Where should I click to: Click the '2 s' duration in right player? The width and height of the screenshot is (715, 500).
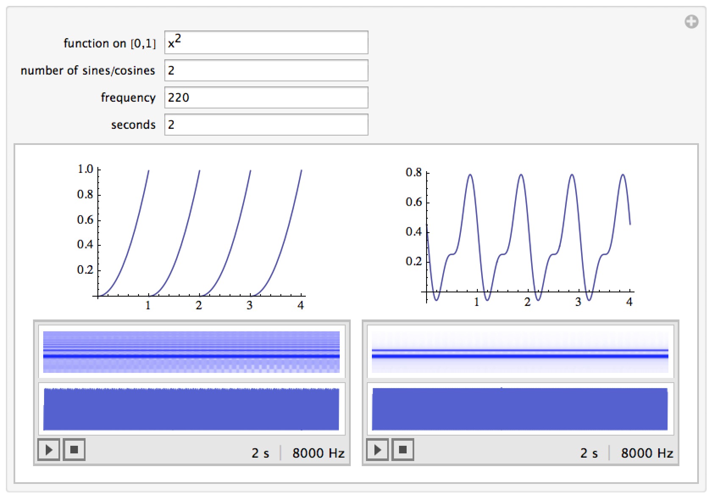pos(589,453)
